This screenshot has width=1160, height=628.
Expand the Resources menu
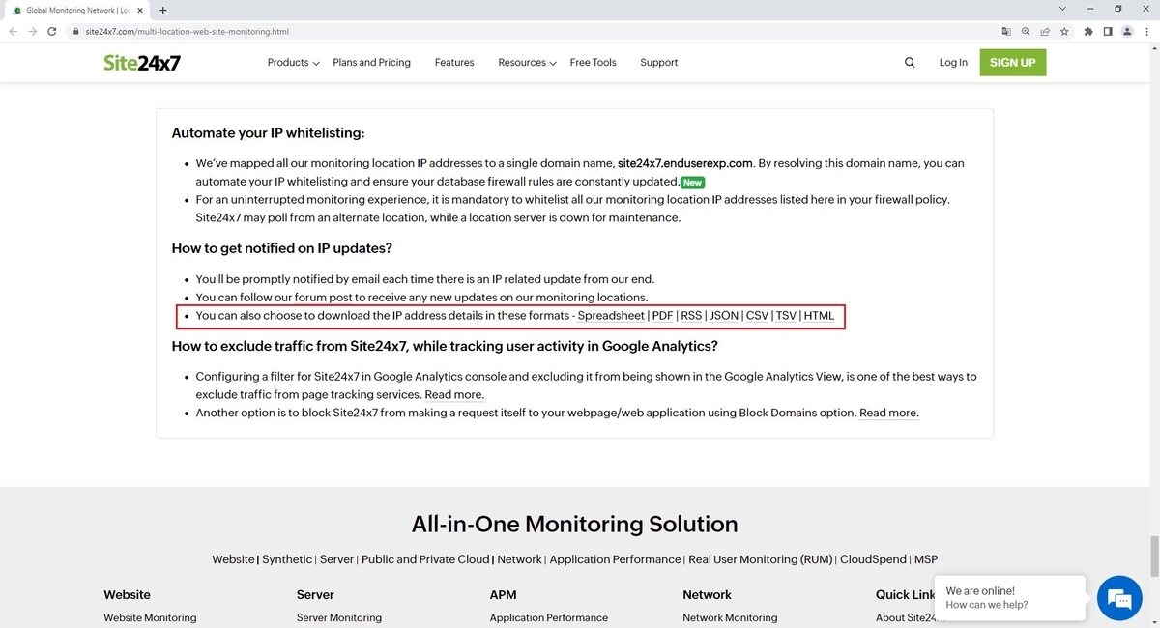527,63
